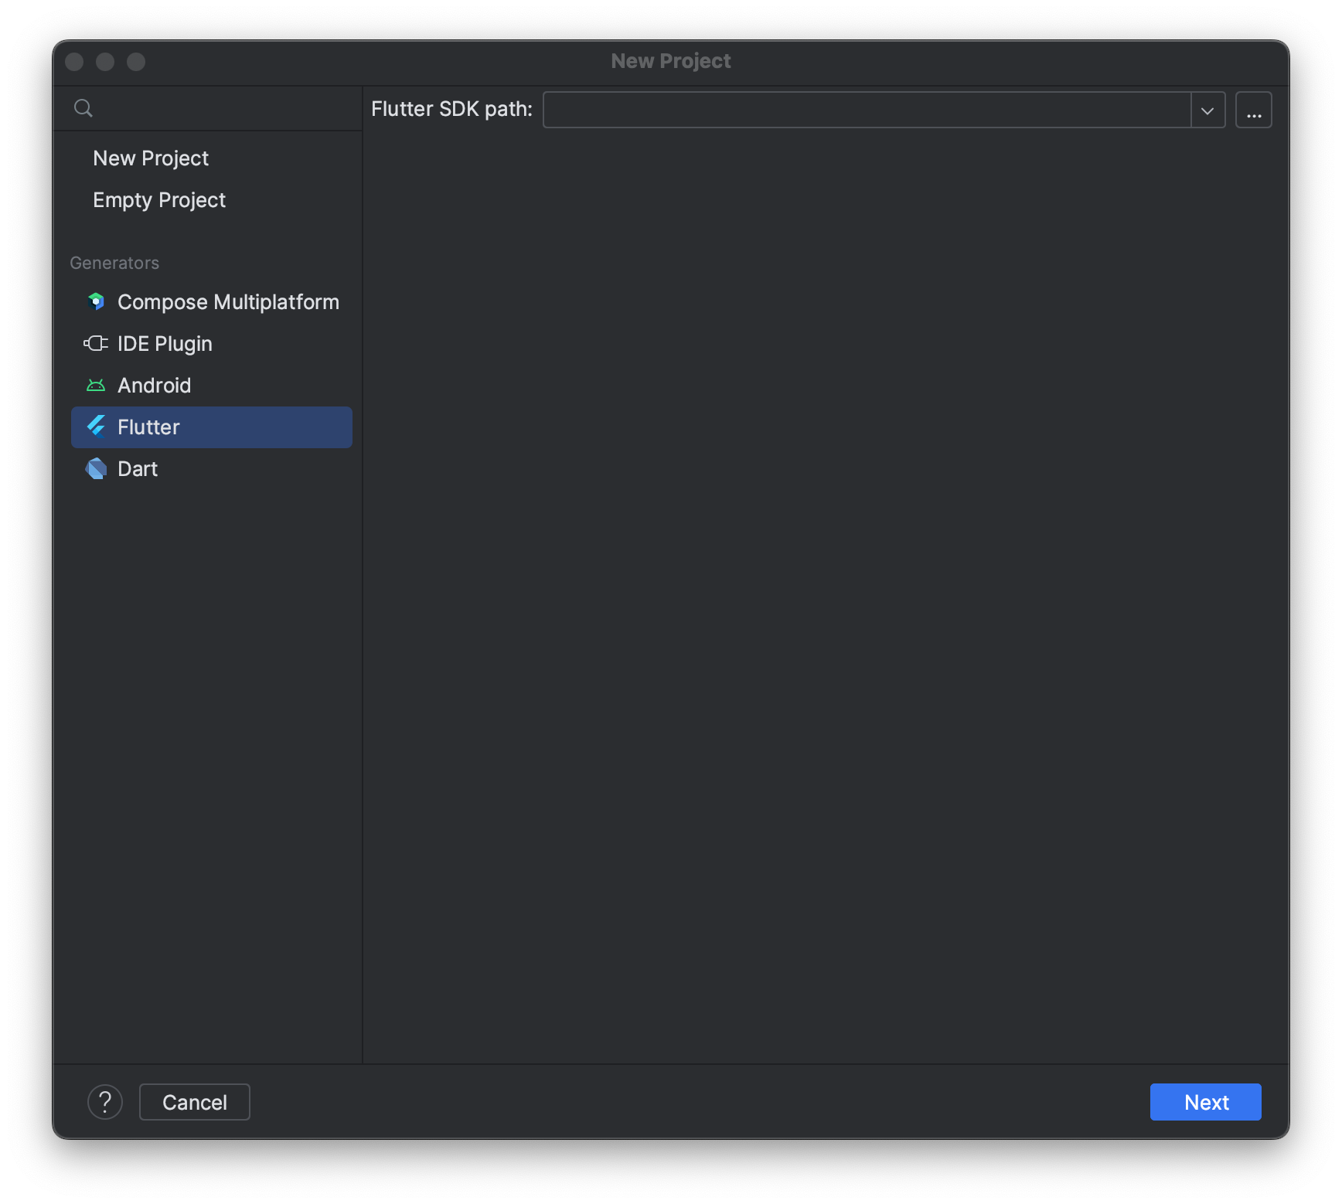Choose the Dart generator
This screenshot has width=1342, height=1204.
pyautogui.click(x=212, y=469)
